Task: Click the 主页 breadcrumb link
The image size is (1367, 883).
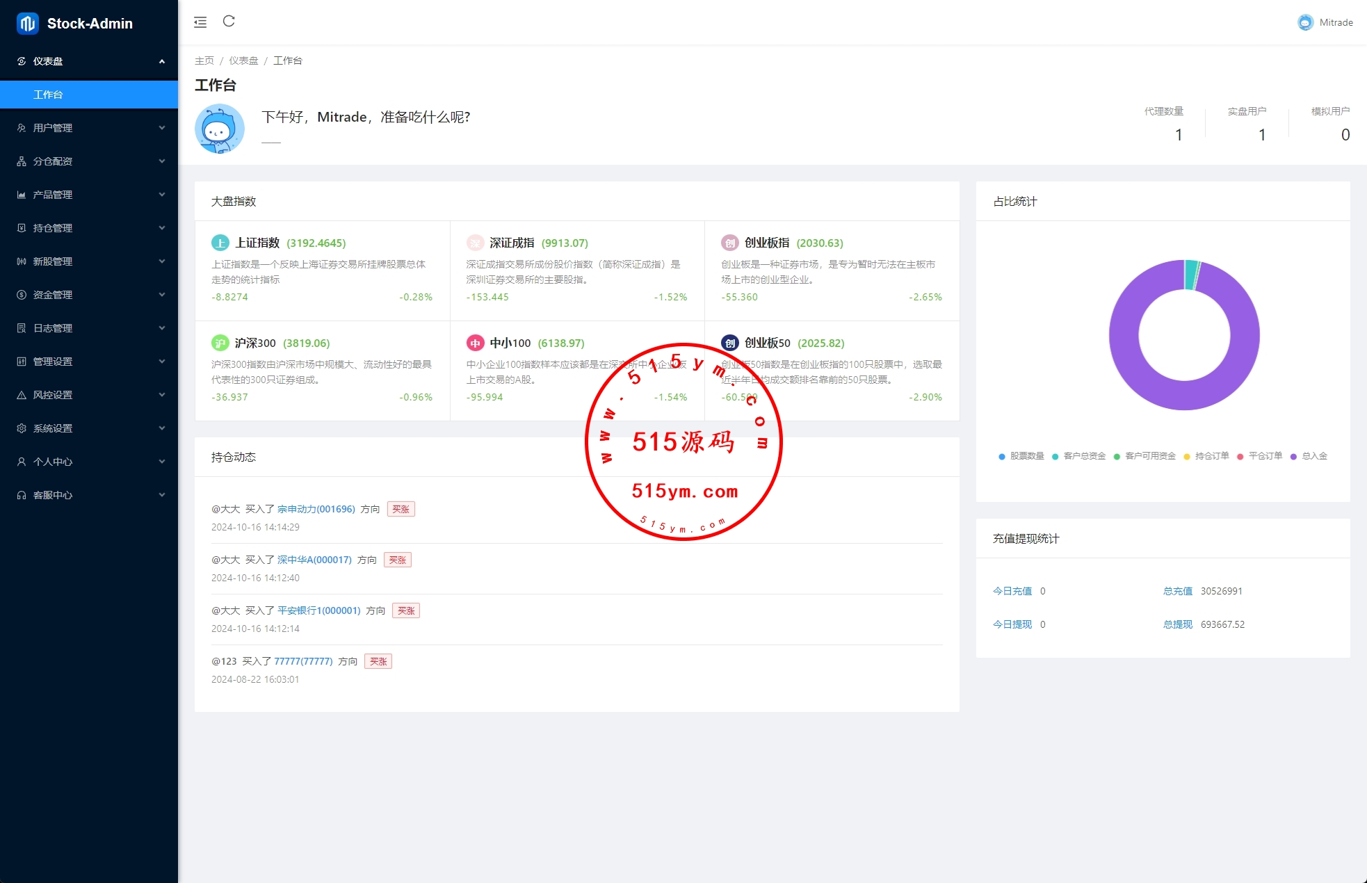Action: coord(204,60)
